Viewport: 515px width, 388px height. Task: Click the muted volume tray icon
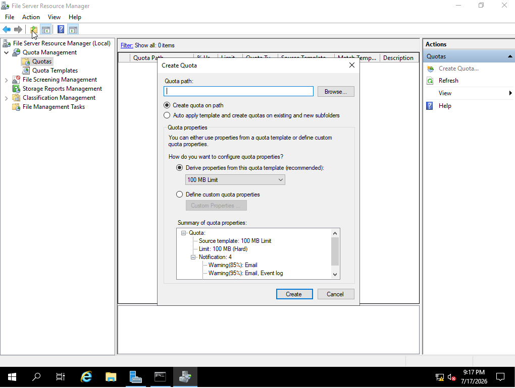451,377
